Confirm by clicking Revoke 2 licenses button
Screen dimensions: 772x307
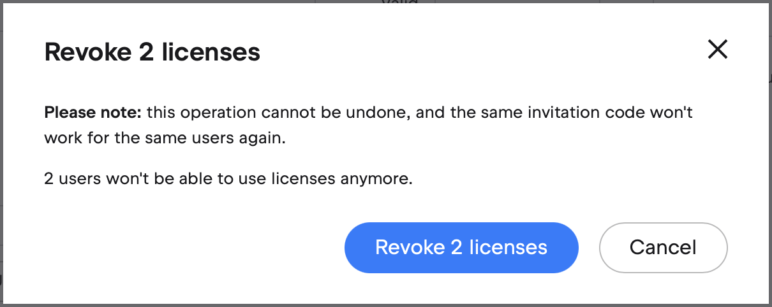461,247
